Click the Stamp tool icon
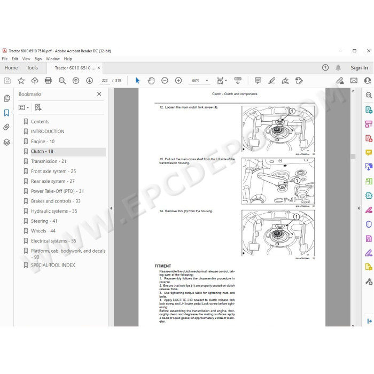 299,81
